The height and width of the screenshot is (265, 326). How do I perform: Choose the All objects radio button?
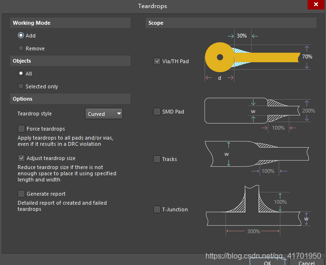click(x=21, y=74)
